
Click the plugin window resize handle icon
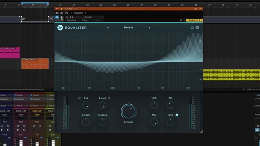point(201,131)
